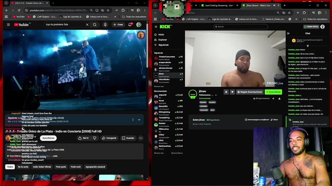The width and height of the screenshot is (332, 186).
Task: Open the J0nav TikTok link
Action: tap(274, 120)
